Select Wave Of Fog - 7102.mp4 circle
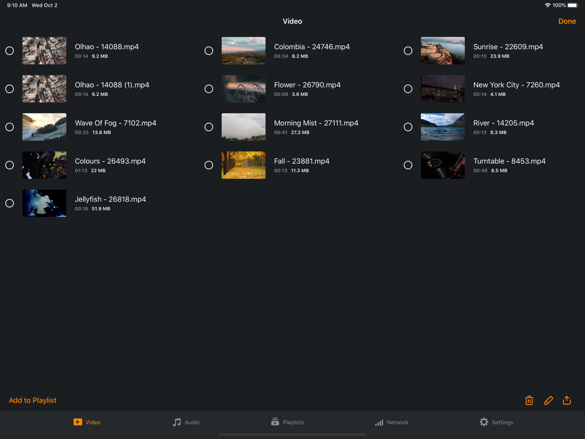This screenshot has height=439, width=585. click(10, 127)
